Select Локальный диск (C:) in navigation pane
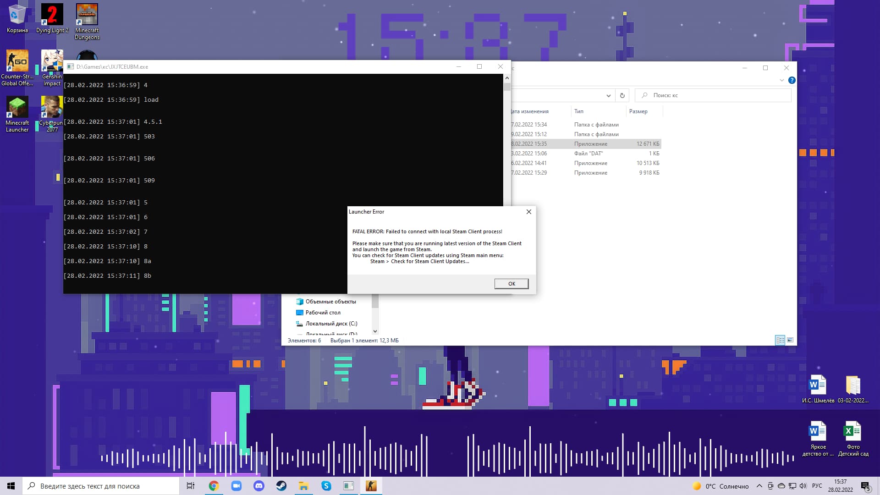 pos(326,324)
